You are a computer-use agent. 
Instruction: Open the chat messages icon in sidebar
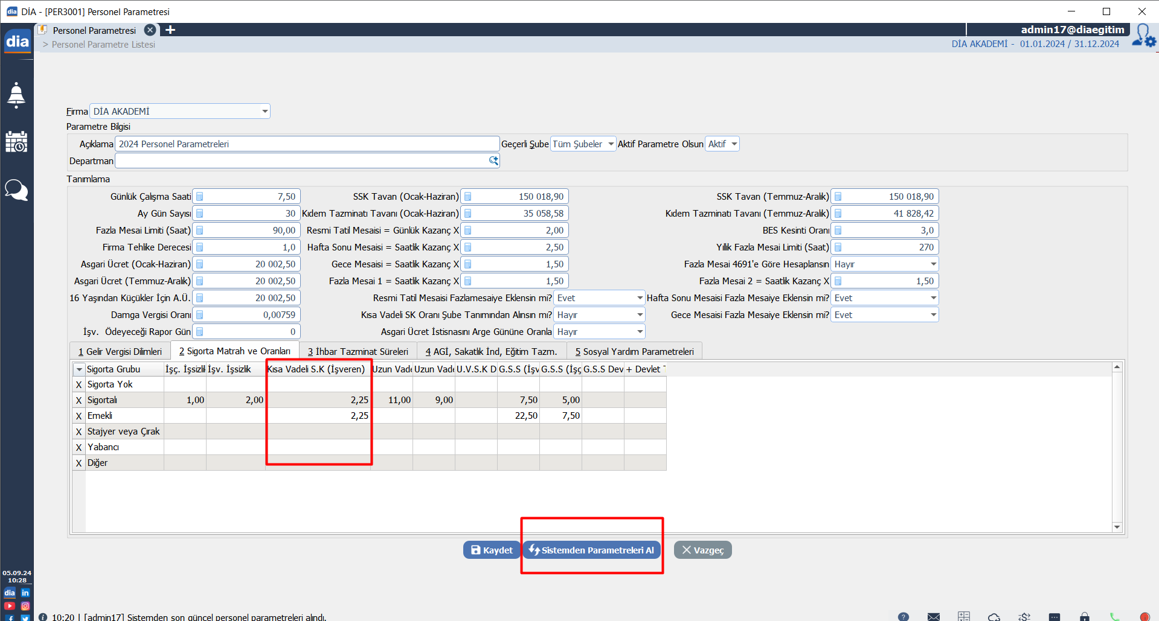click(16, 190)
